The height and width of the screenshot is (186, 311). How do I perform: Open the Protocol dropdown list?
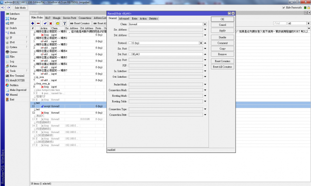(x=201, y=43)
